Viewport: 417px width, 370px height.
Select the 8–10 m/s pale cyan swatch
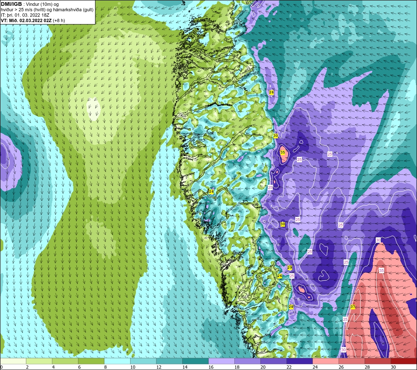tap(117, 361)
